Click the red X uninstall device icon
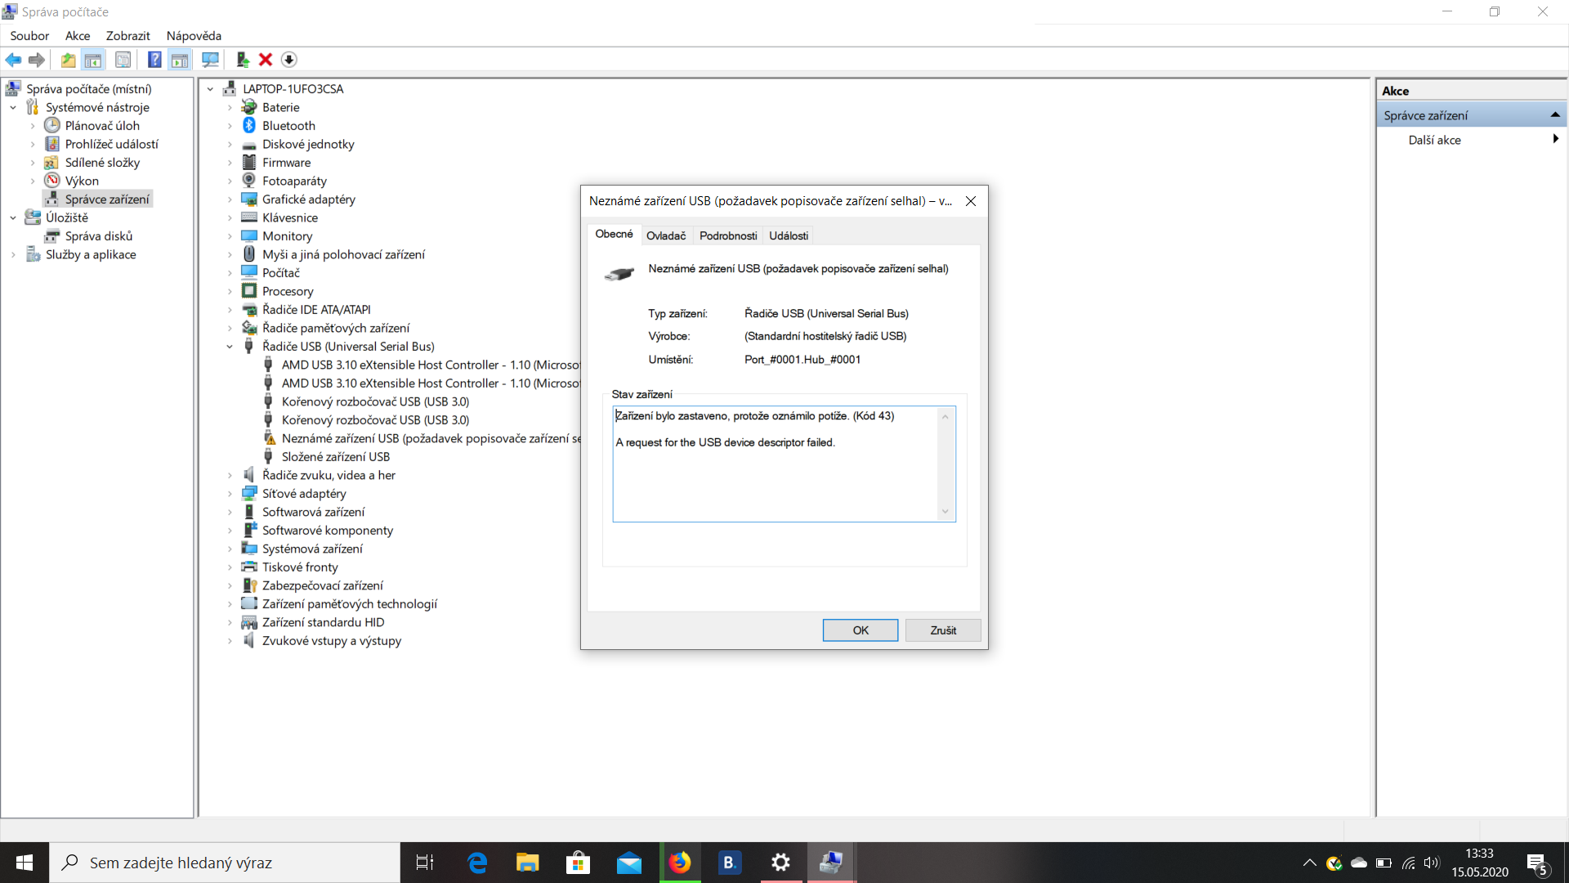Screen dimensions: 1569x883 266,60
